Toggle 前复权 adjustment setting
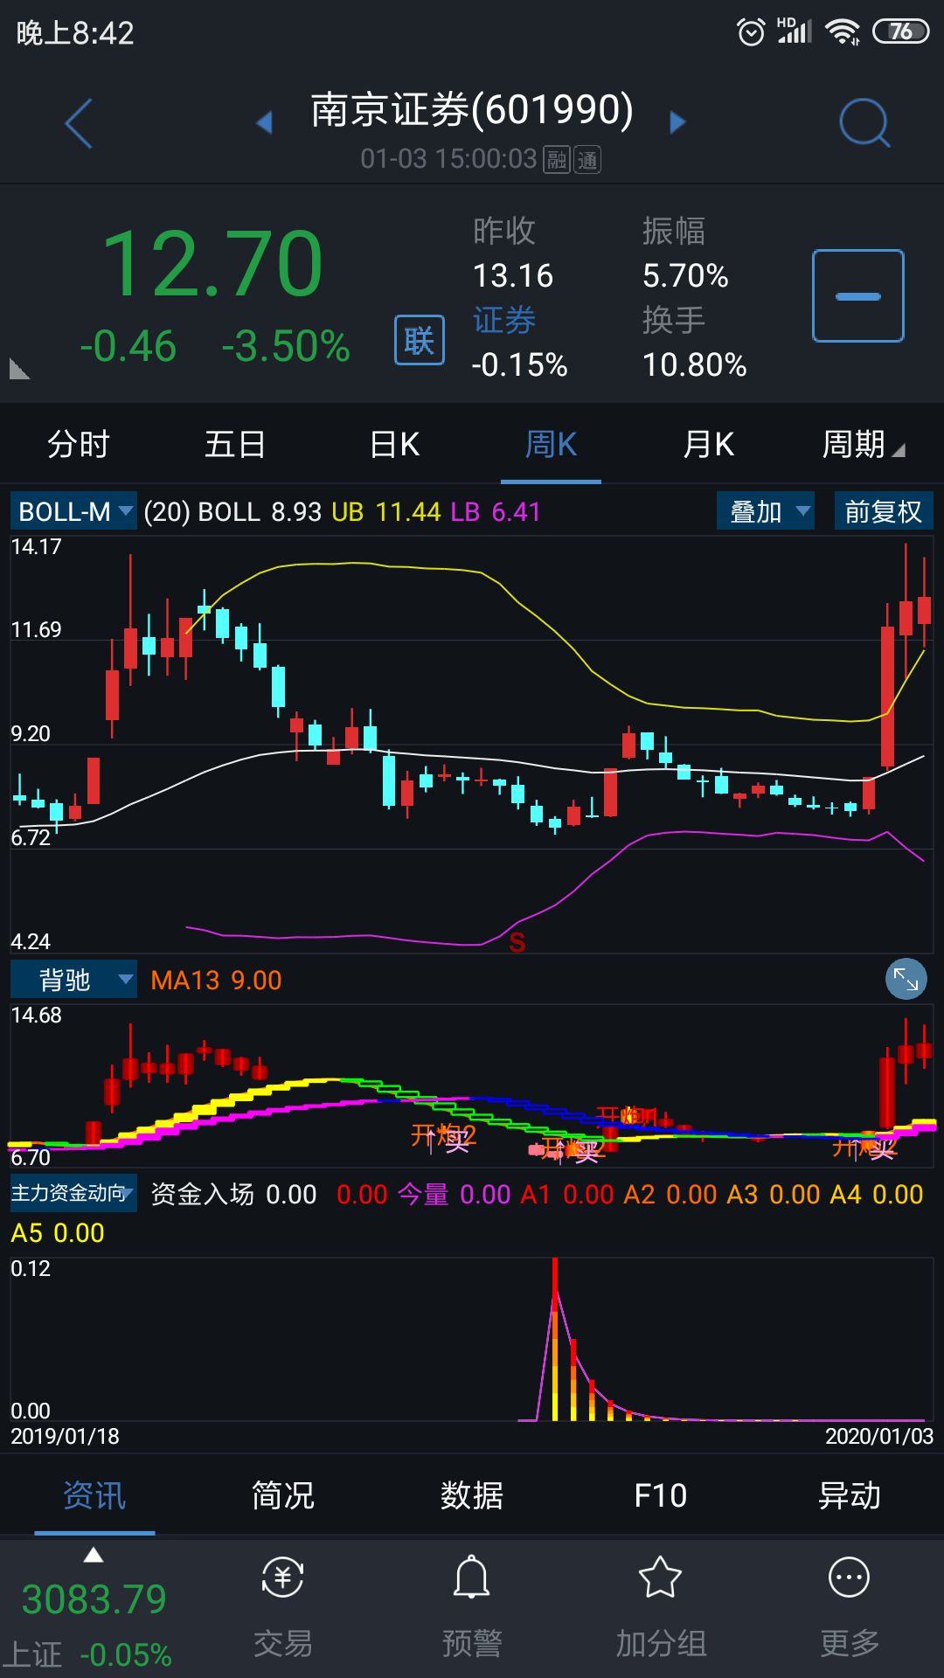Viewport: 944px width, 1678px height. click(x=883, y=511)
